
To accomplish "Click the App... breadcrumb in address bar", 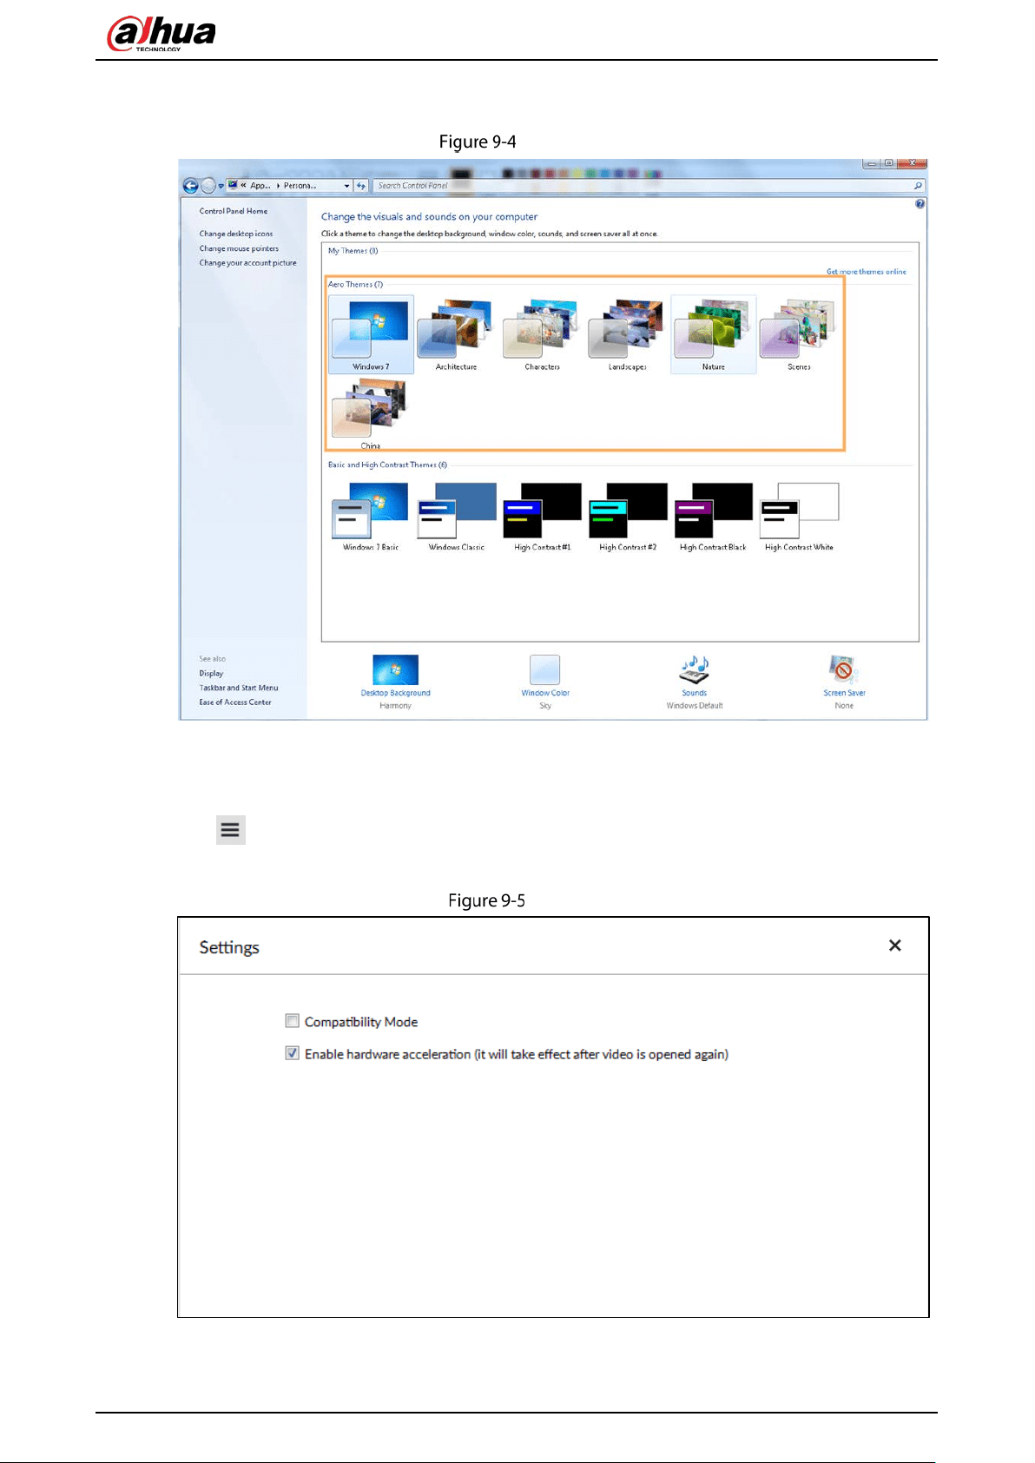I will [x=260, y=186].
